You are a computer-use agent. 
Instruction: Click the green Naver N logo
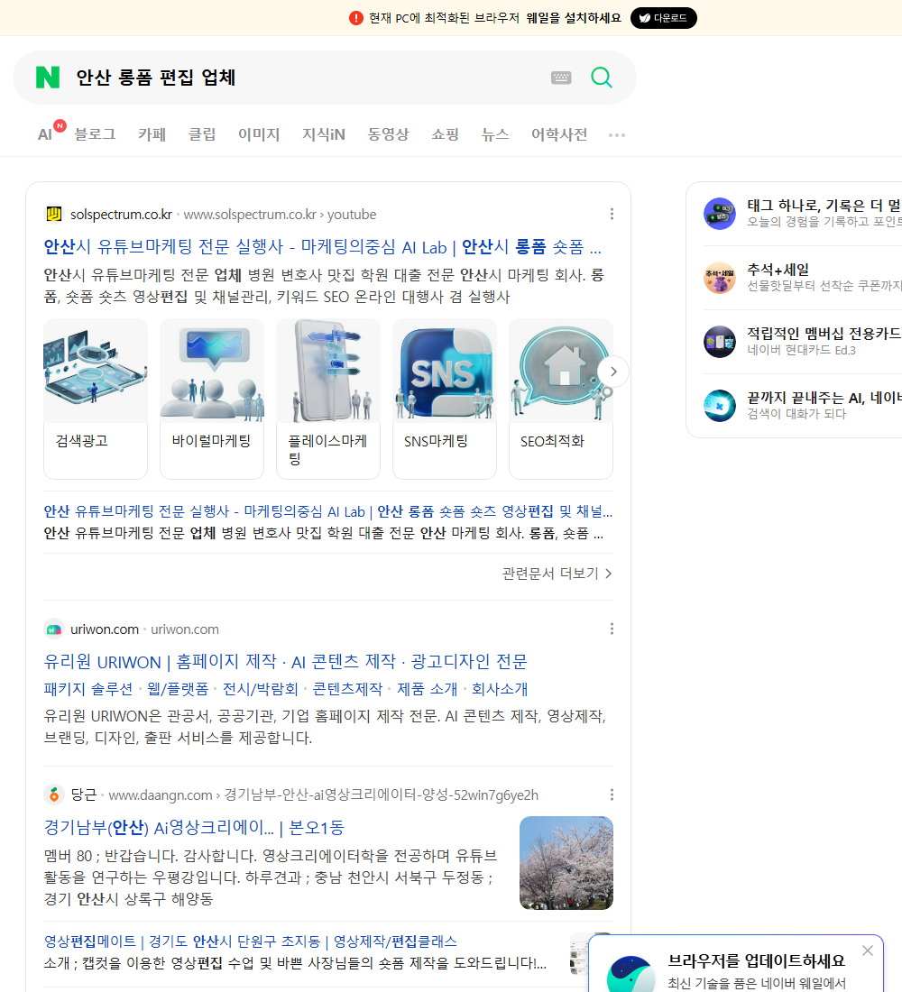pyautogui.click(x=48, y=78)
